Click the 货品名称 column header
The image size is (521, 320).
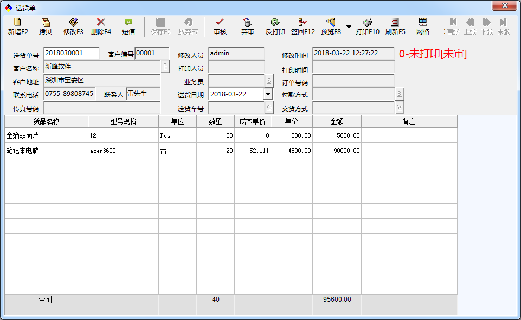(x=46, y=121)
